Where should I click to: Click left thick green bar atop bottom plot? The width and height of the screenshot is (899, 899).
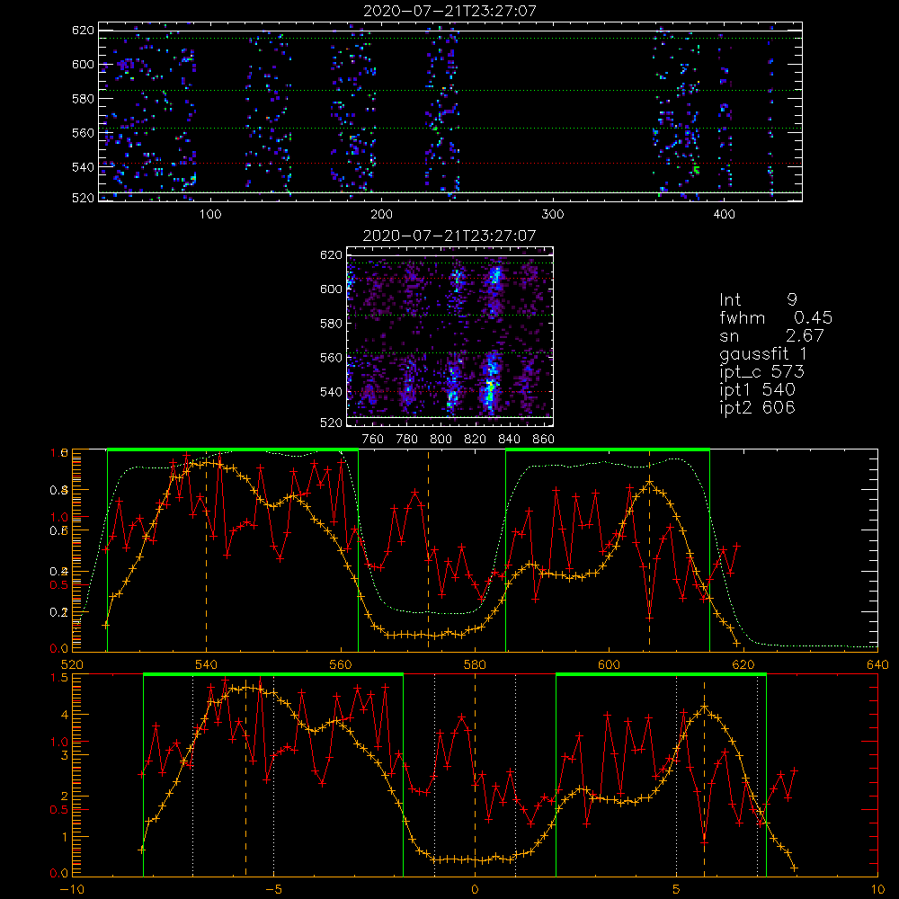(273, 674)
